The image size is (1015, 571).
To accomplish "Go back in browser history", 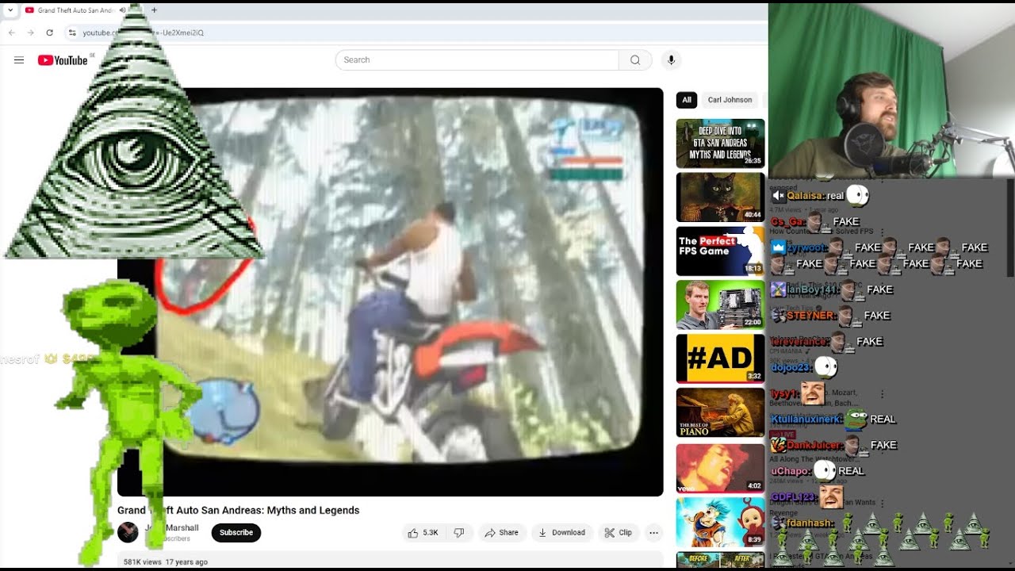I will 11,33.
